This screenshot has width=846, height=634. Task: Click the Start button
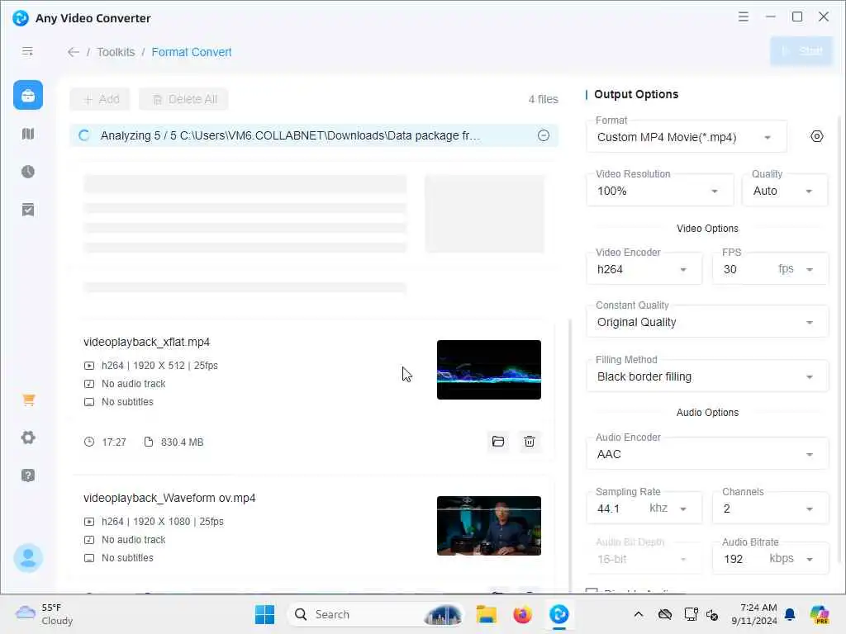(801, 51)
